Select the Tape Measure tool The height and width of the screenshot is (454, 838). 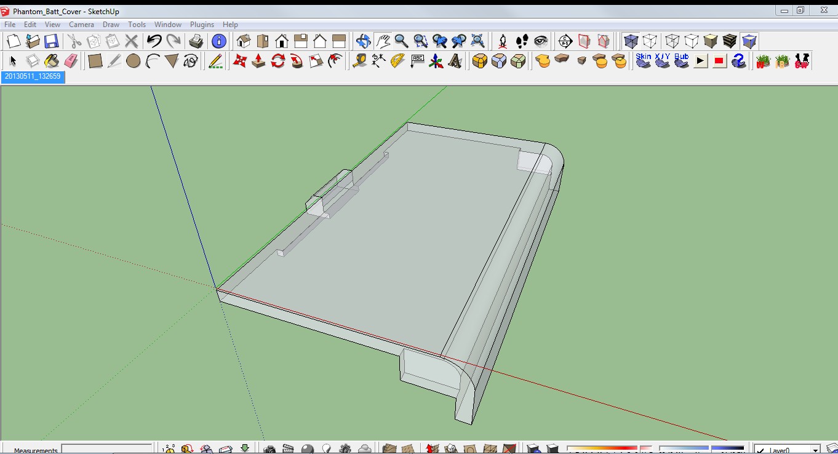point(360,61)
